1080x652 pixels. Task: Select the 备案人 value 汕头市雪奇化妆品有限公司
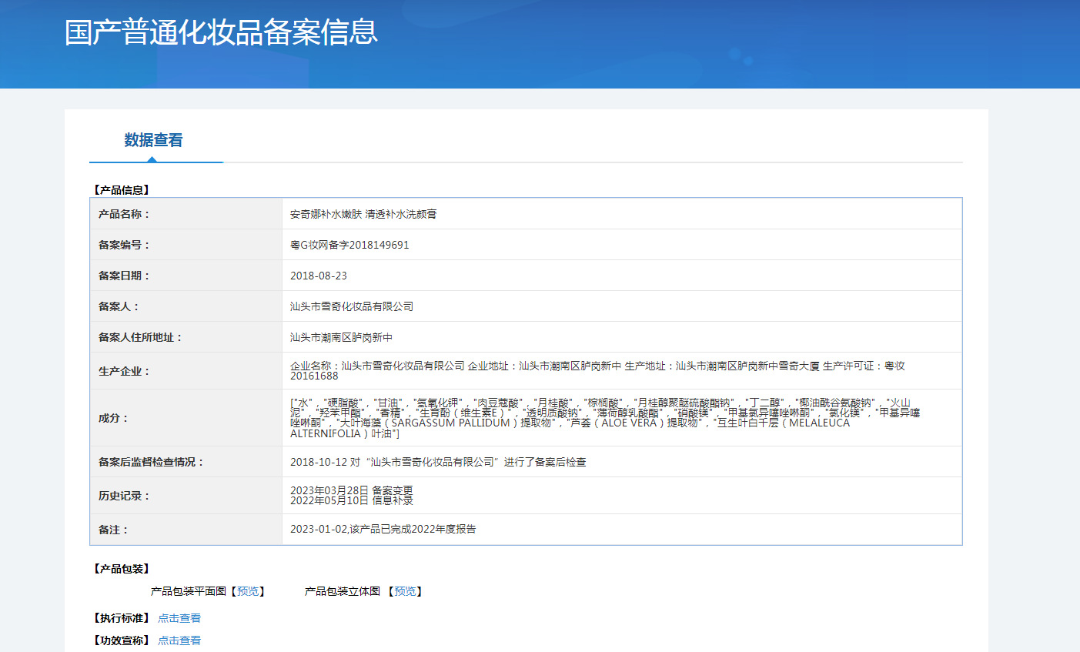(x=352, y=306)
